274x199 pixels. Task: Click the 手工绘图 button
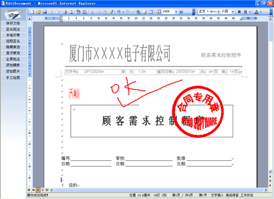tap(13, 78)
